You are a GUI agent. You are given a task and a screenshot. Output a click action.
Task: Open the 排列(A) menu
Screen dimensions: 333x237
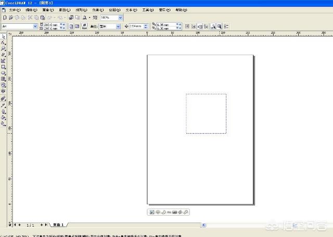pyautogui.click(x=81, y=10)
